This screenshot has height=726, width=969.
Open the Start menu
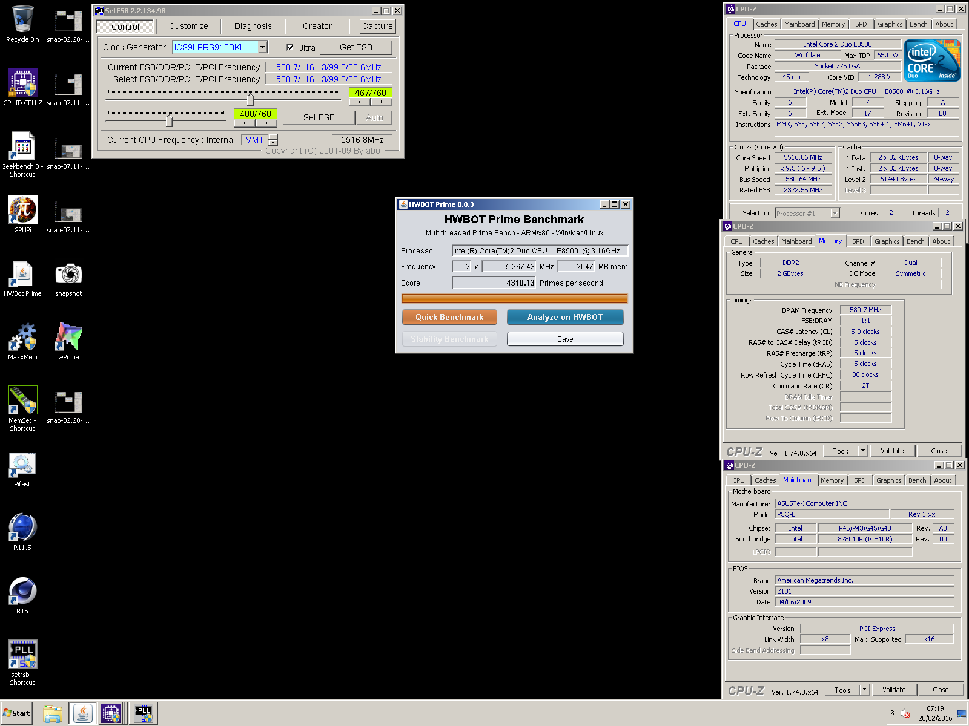point(17,713)
